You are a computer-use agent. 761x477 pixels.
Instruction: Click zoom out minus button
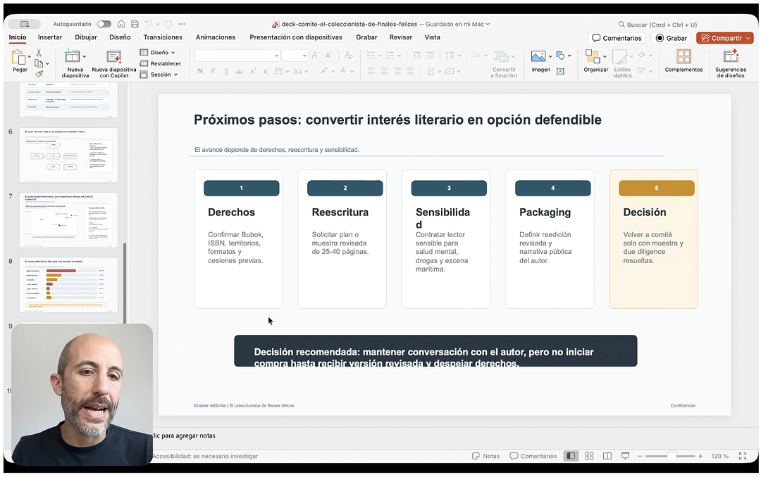click(x=640, y=456)
